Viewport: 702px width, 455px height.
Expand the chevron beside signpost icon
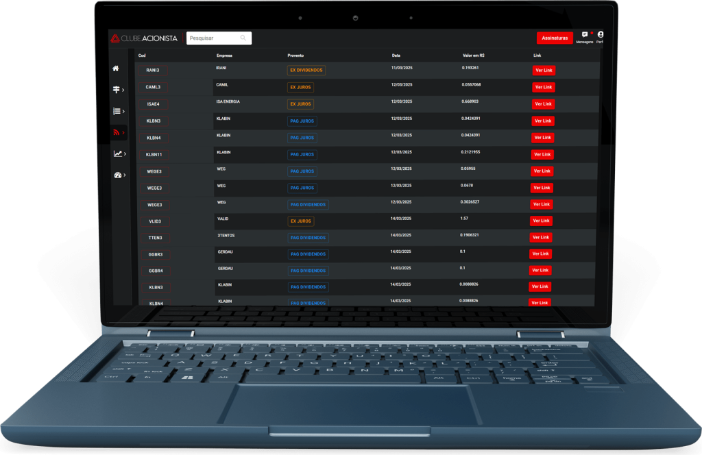(123, 90)
